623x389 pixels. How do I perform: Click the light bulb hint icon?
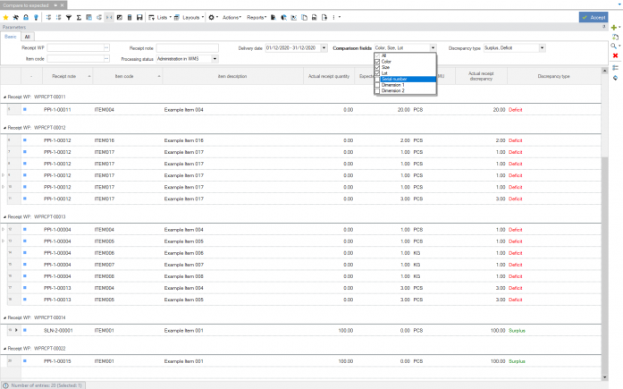pos(36,18)
